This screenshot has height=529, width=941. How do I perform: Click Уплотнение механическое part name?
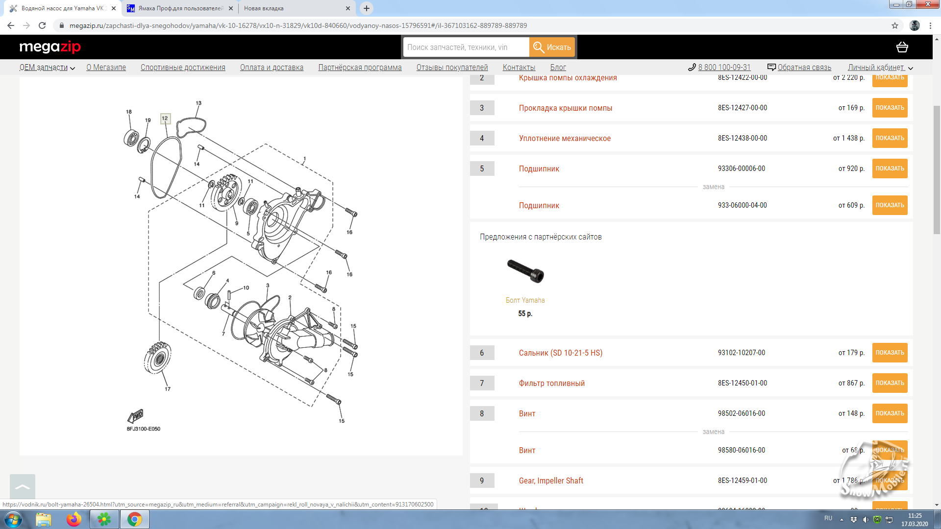(565, 139)
